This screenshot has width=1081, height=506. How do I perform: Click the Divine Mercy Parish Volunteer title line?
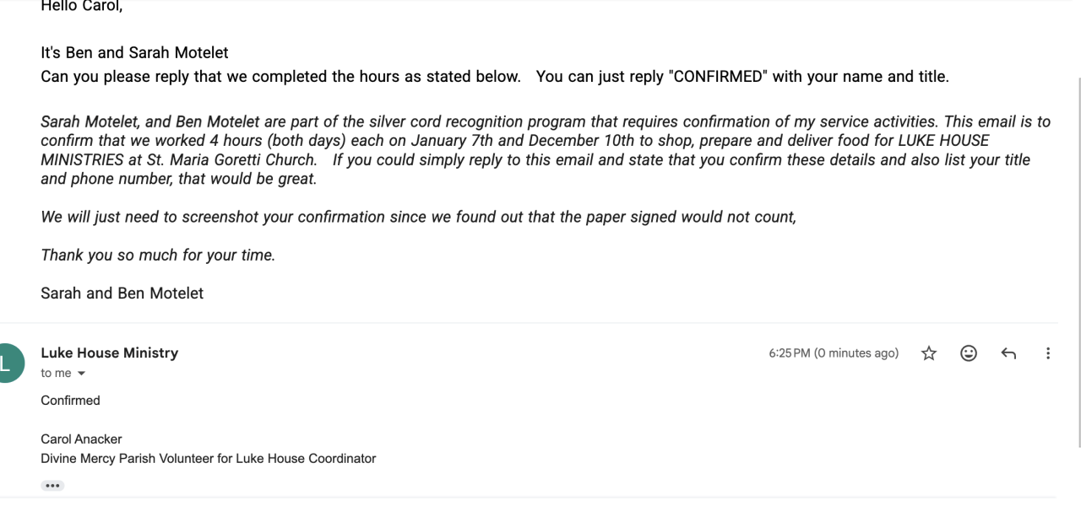[x=208, y=459]
